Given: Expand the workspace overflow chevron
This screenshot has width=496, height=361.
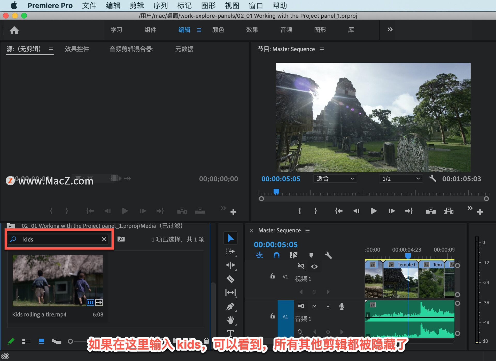Looking at the screenshot, I should [390, 29].
